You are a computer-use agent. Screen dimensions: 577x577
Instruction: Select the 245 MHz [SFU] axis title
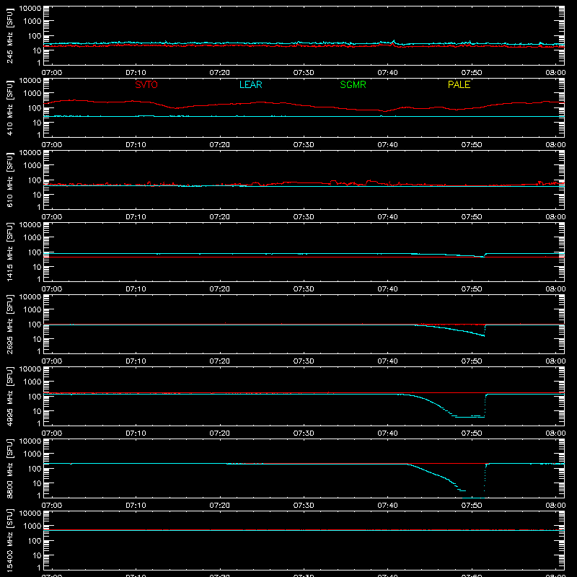(9, 35)
